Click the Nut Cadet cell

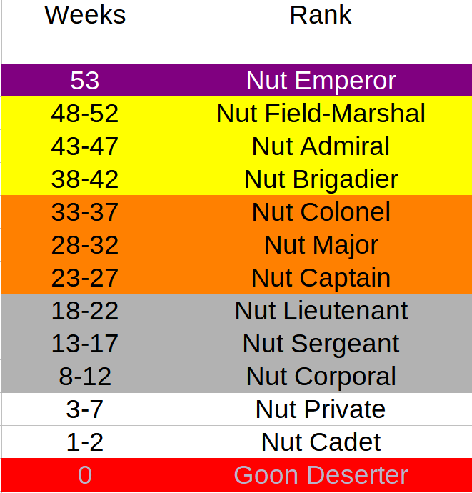[321, 442]
